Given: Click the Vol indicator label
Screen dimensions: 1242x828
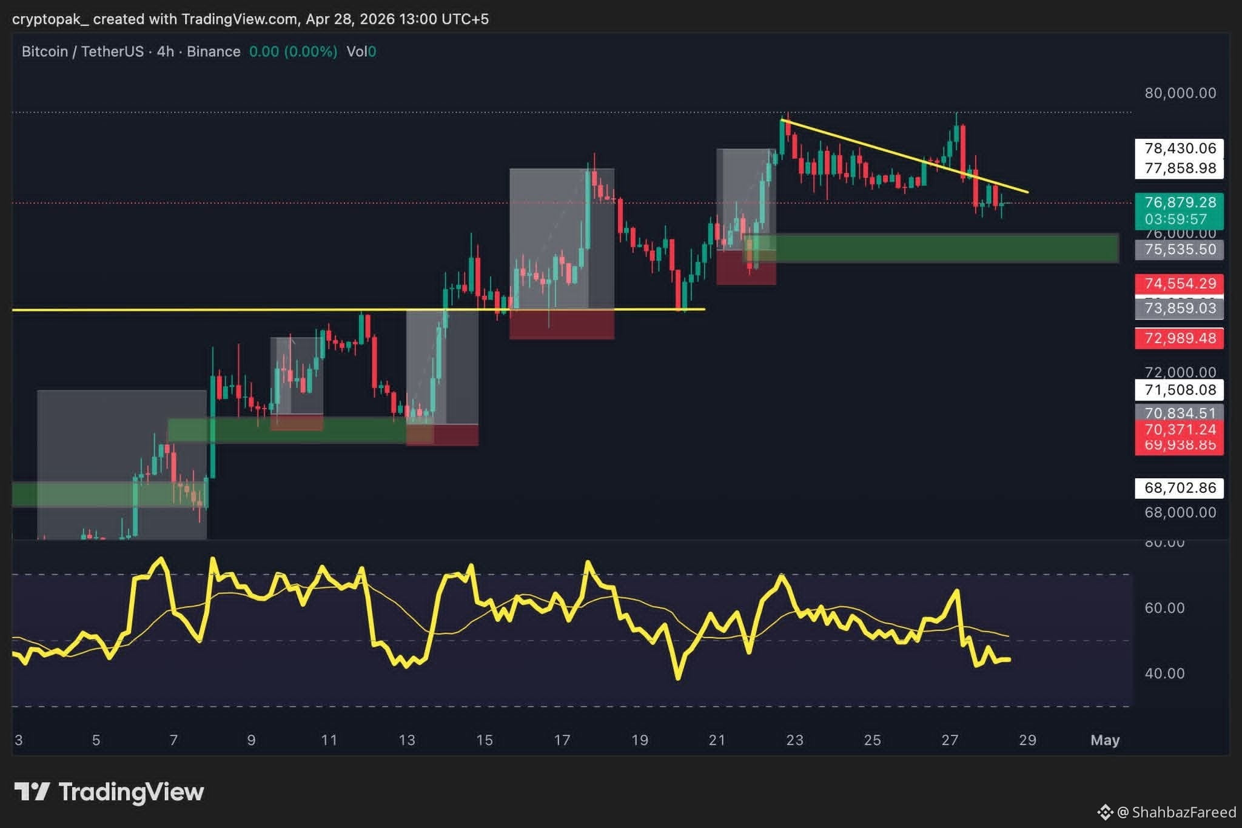Looking at the screenshot, I should point(357,52).
